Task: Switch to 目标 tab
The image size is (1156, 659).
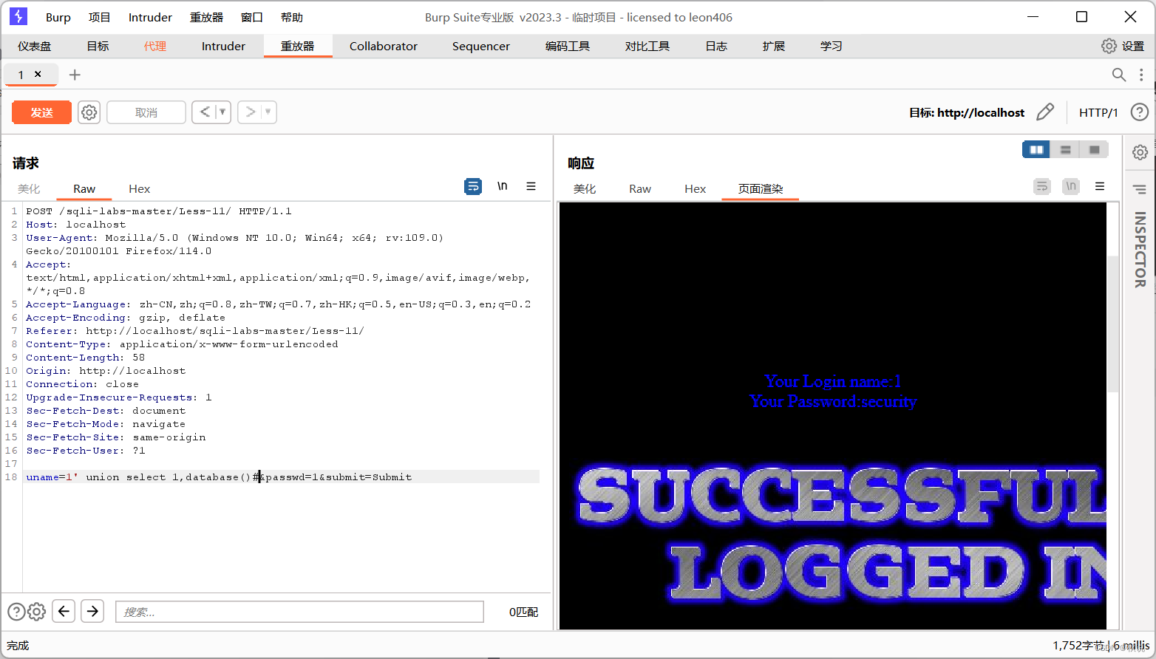Action: [x=98, y=46]
